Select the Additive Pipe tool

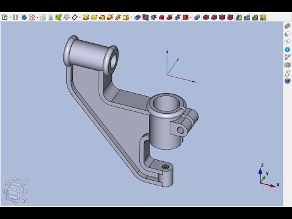click(110, 18)
